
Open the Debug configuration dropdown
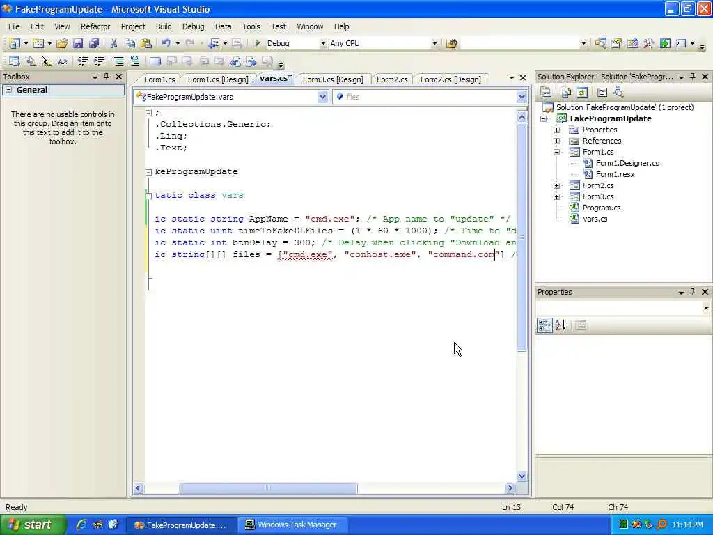pos(323,44)
